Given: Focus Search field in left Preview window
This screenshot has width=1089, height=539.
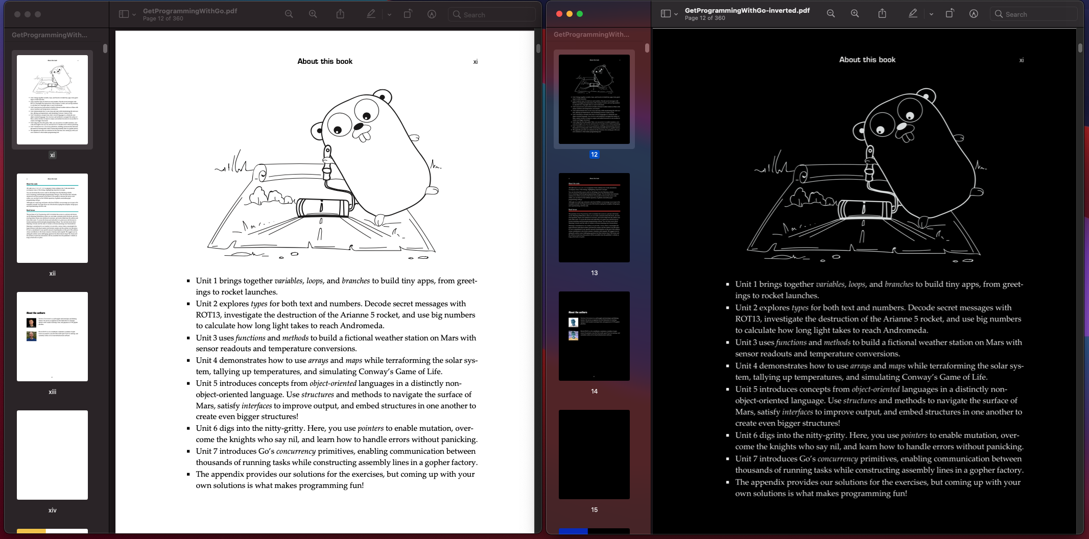Looking at the screenshot, I should coord(492,15).
